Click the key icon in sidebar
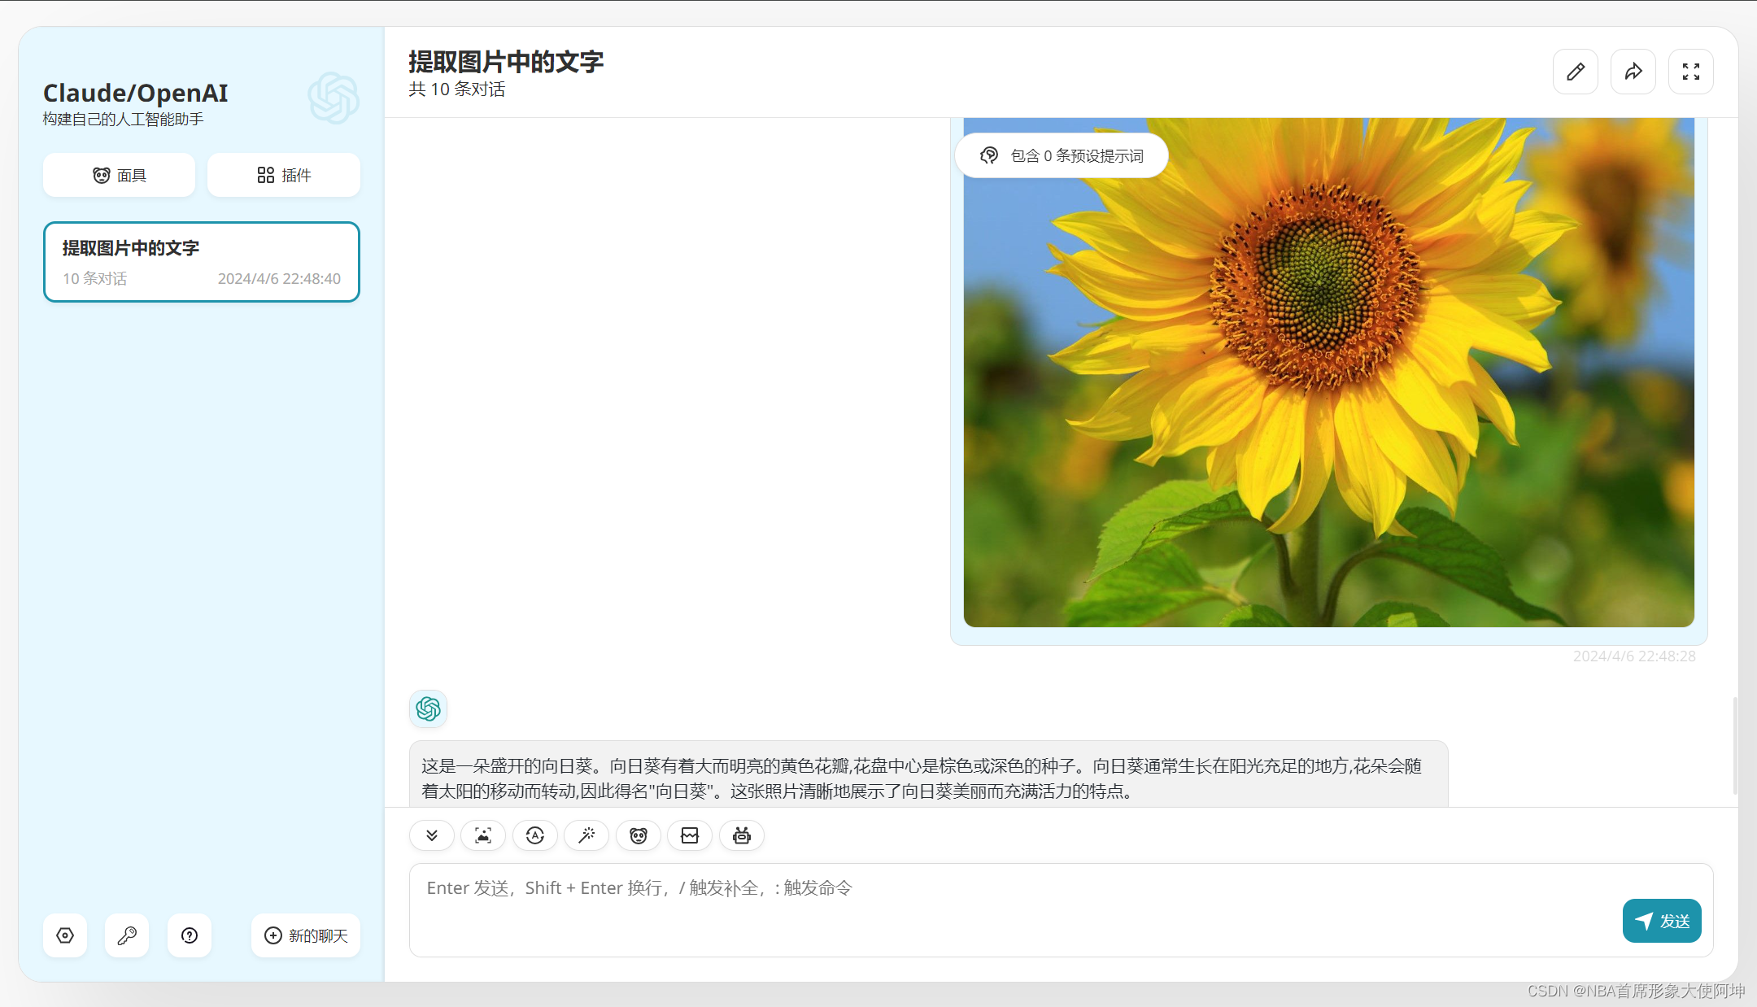Viewport: 1757px width, 1007px height. [x=127, y=935]
